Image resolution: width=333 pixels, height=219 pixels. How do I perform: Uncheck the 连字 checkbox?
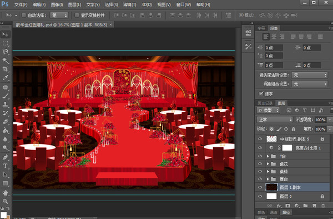(261, 93)
